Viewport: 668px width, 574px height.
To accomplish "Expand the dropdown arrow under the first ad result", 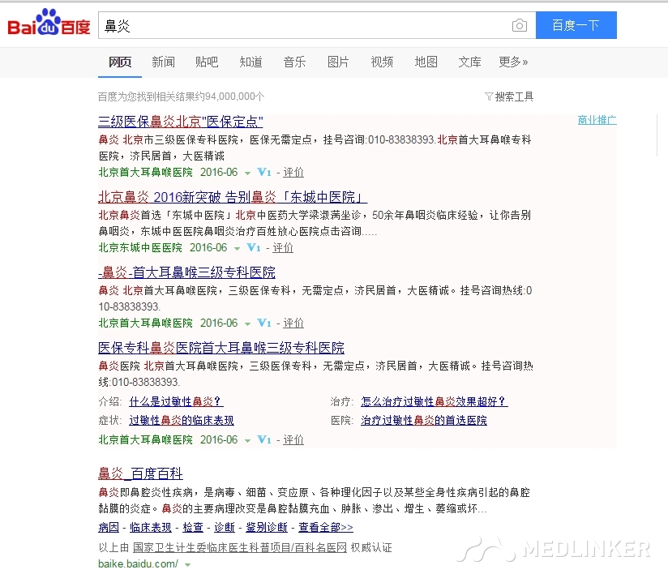I will [x=247, y=173].
